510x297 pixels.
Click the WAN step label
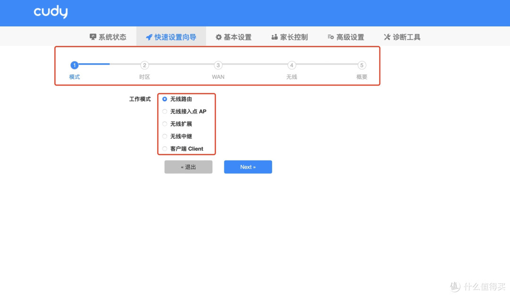218,77
